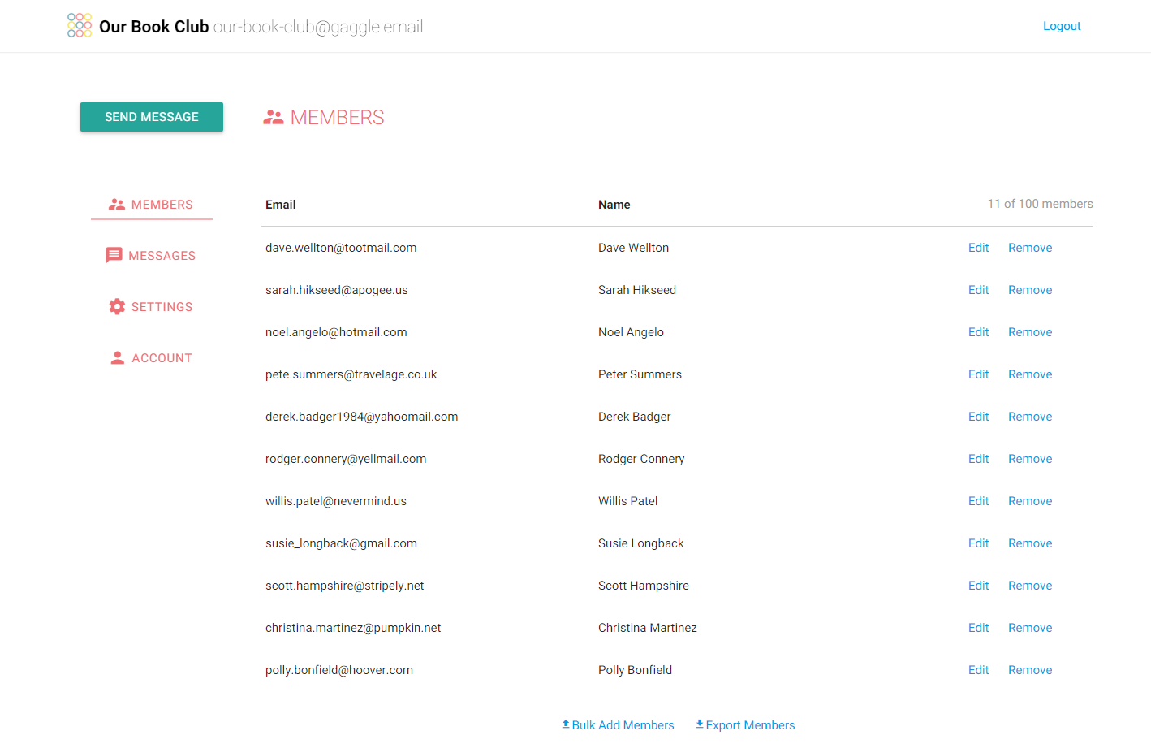Screen dimensions: 1151x748
Task: Edit Sarah Hikseed's entry
Action: 978,290
